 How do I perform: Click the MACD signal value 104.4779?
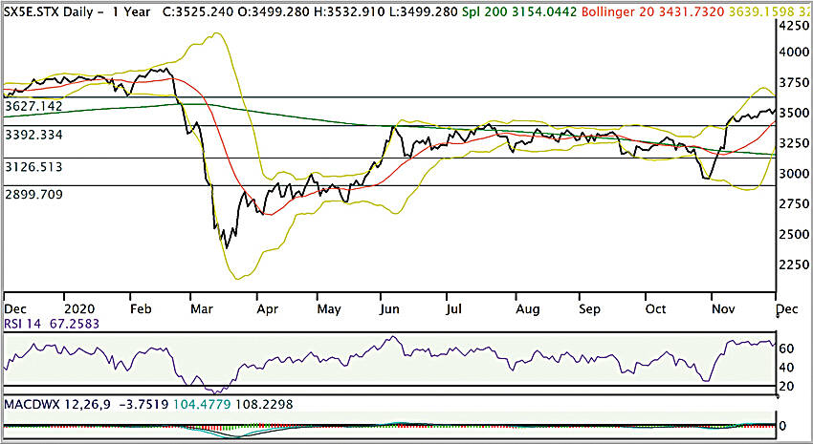201,404
